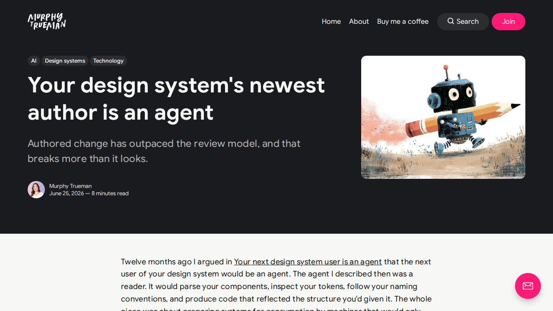Select the Technology tag
The height and width of the screenshot is (311, 553).
point(108,61)
